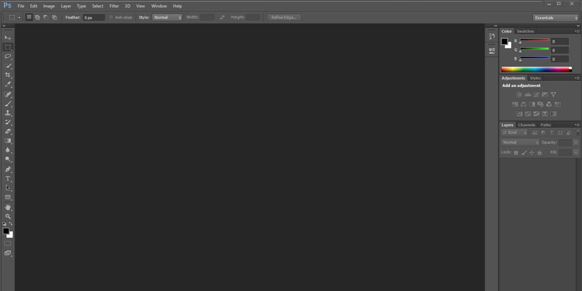Image resolution: width=582 pixels, height=291 pixels.
Task: Select the Lasso tool
Action: 8,56
